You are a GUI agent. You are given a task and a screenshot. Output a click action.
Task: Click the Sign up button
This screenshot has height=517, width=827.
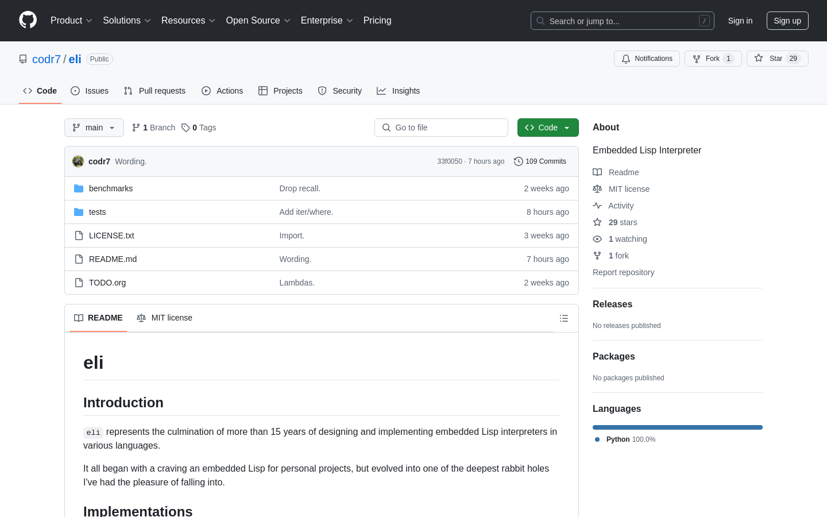point(787,21)
